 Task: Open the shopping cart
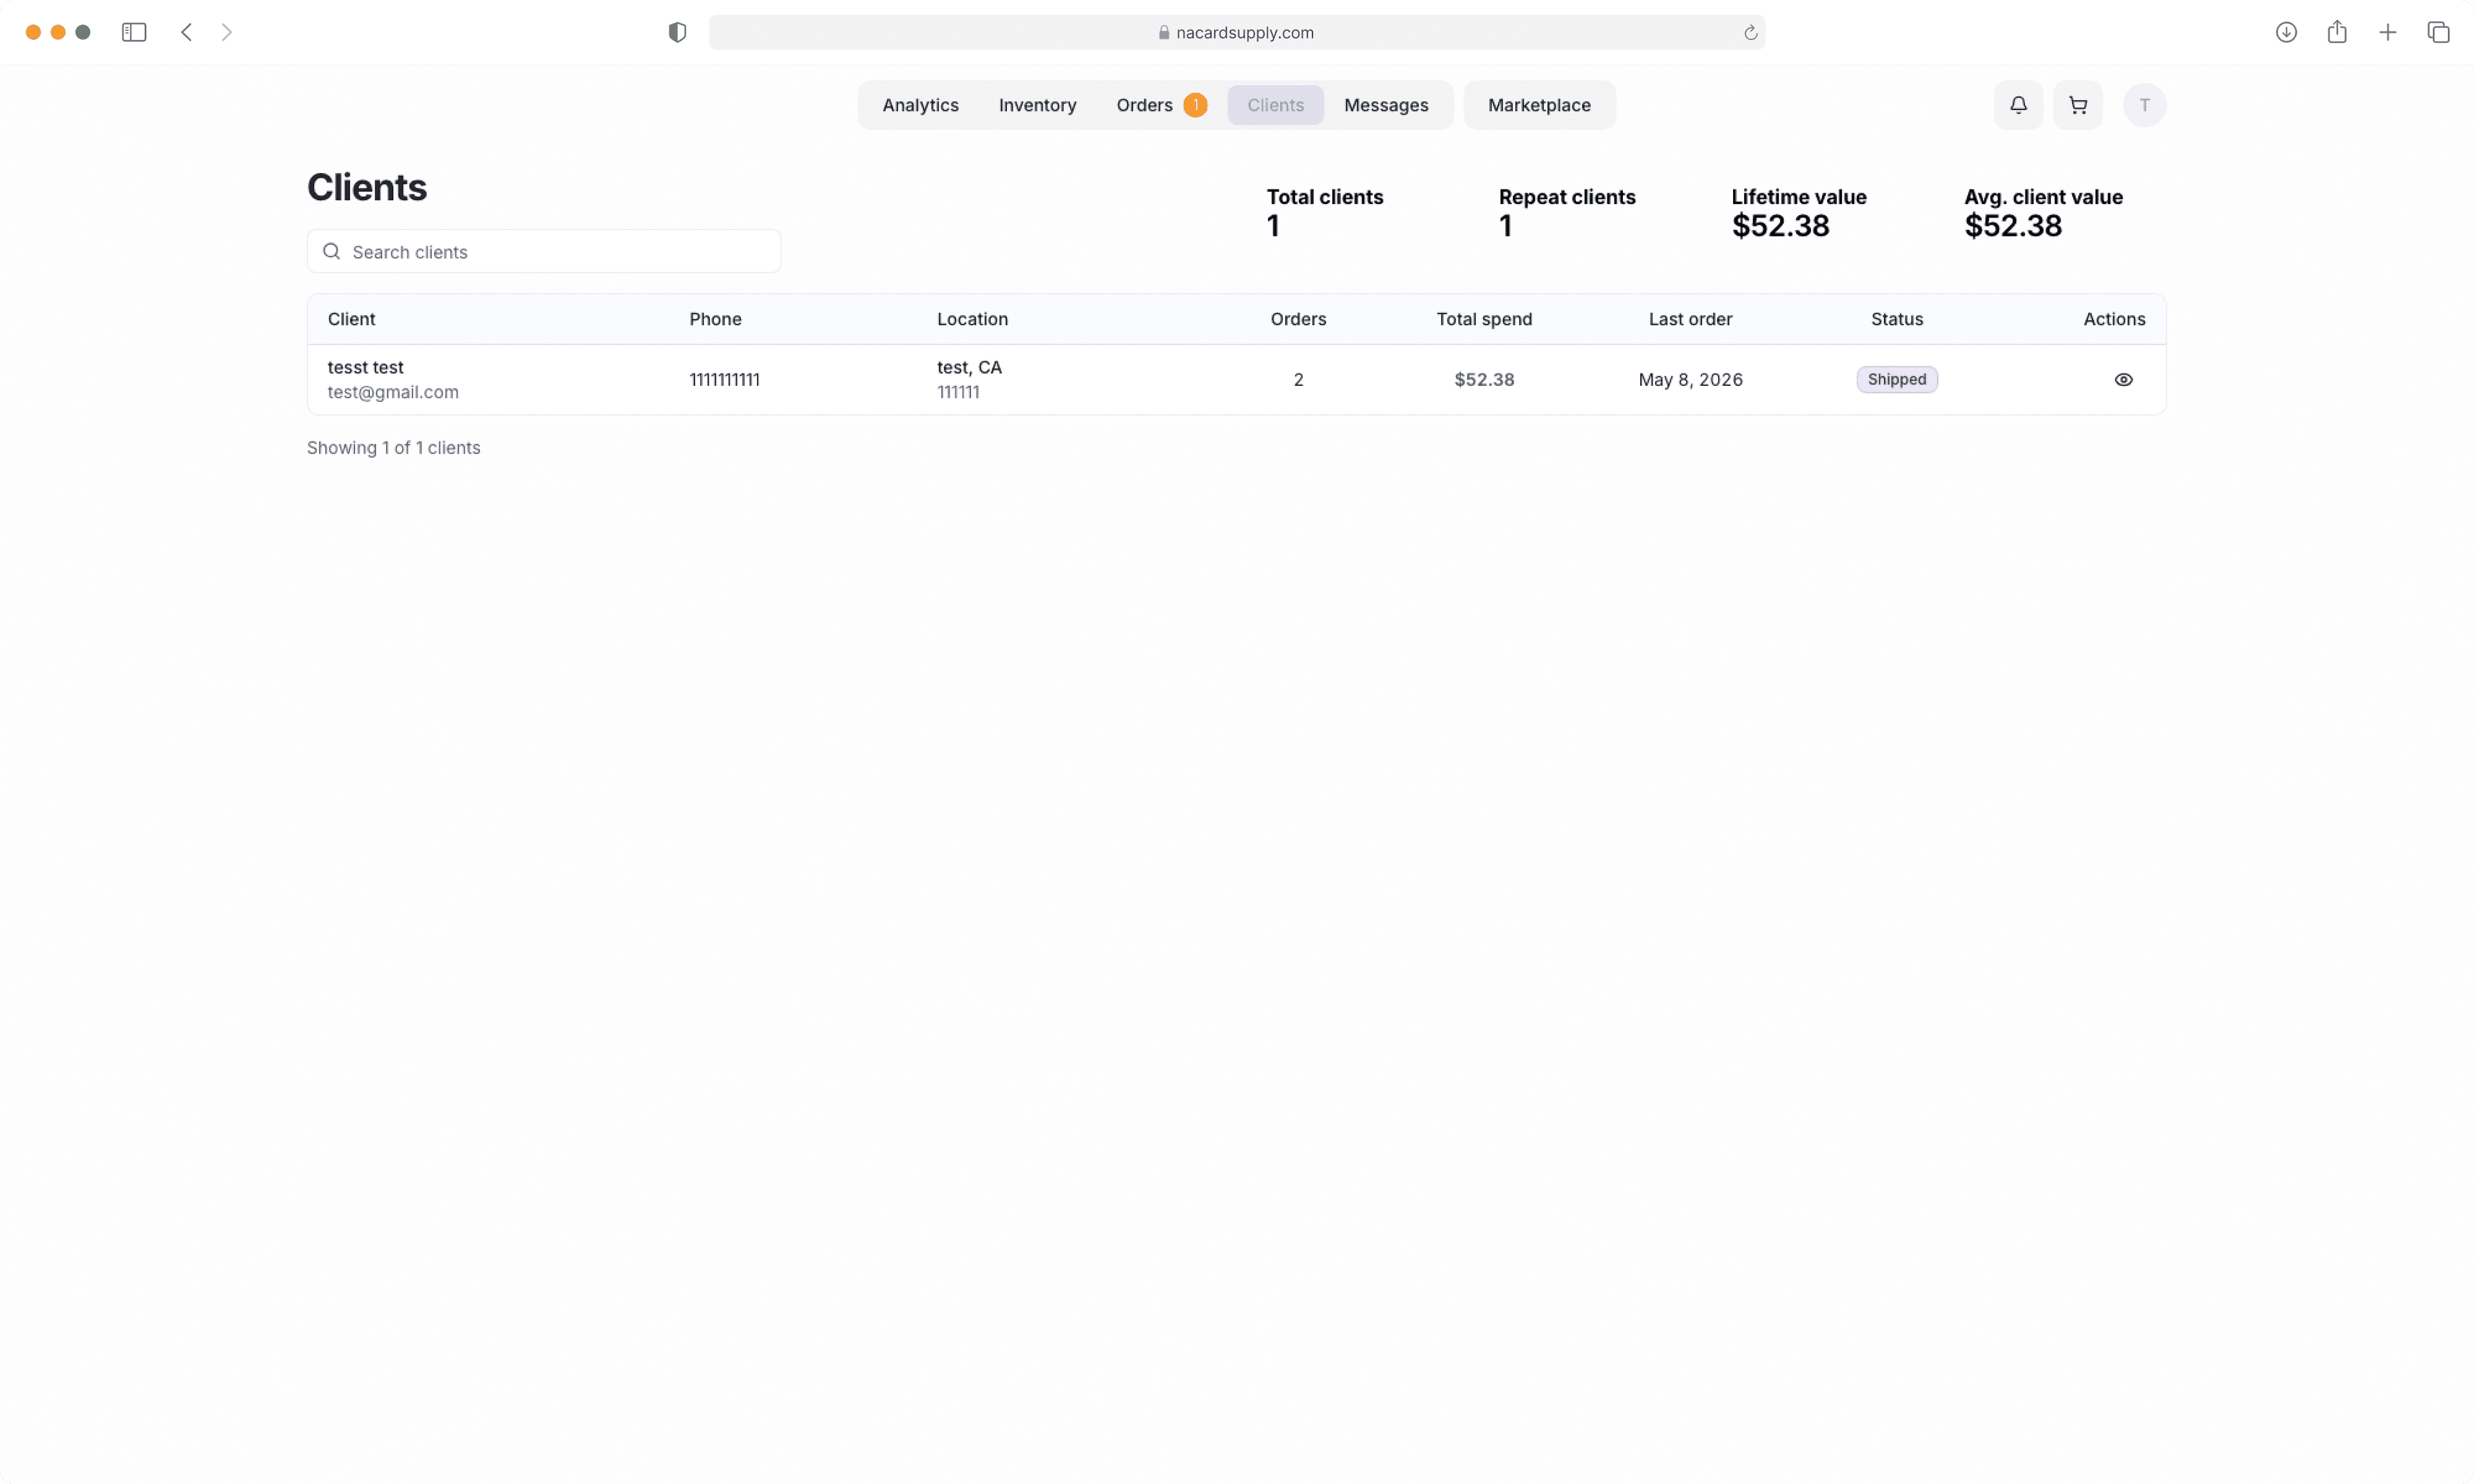[2077, 105]
